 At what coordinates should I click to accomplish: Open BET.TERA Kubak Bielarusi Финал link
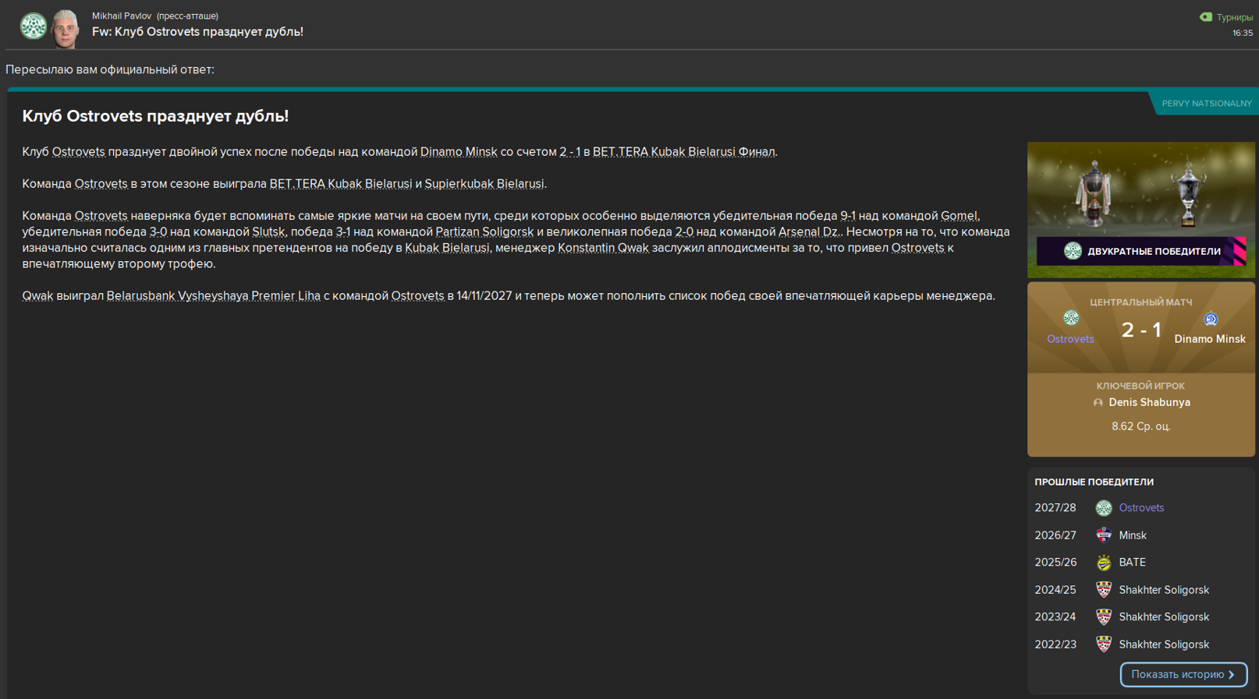684,151
